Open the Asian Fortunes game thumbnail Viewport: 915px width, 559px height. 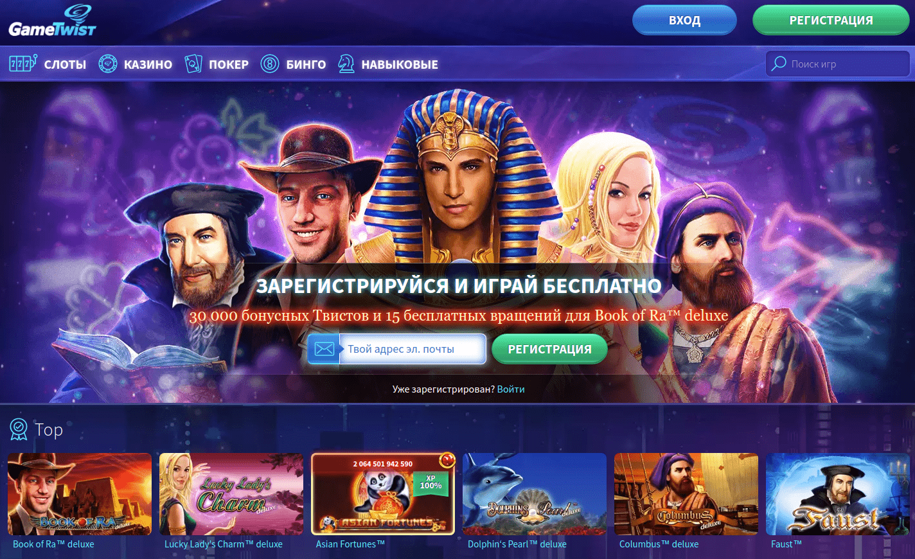pos(383,494)
